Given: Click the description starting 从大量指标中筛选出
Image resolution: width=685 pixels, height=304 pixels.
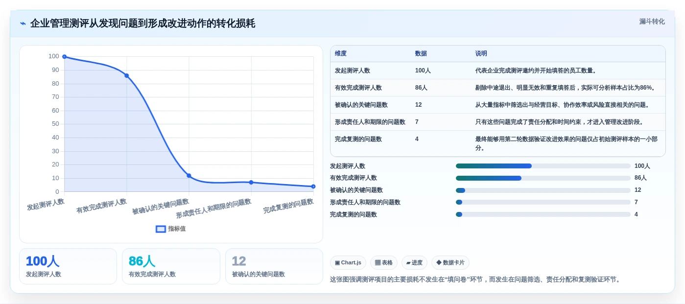Looking at the screenshot, I should click(563, 105).
